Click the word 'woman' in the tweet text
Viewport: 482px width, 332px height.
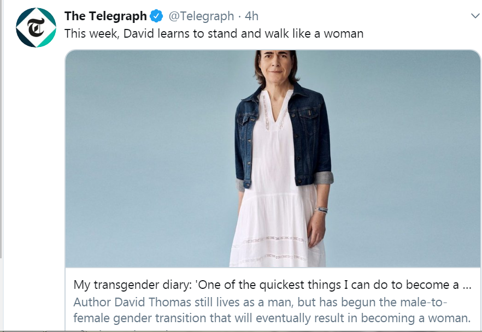point(344,33)
